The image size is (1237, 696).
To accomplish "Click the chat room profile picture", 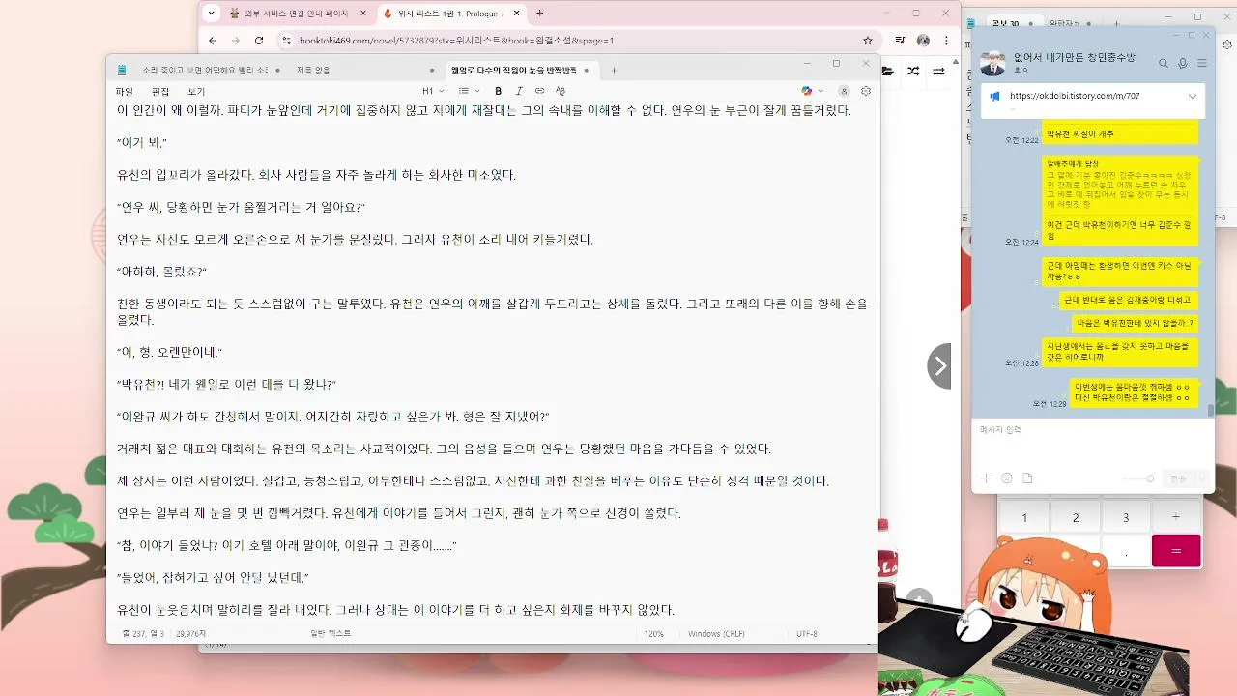I will (x=992, y=63).
